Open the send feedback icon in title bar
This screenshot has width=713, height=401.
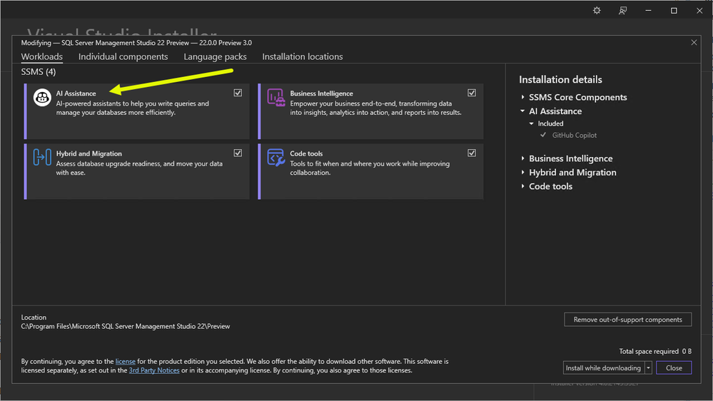(x=622, y=11)
